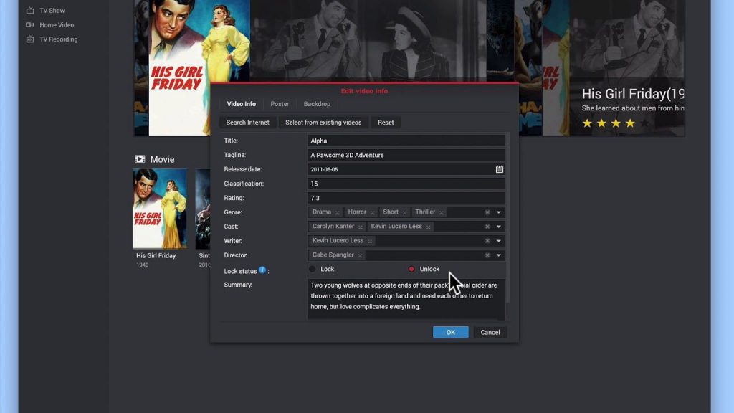
Task: Click the 1940 year under His Girl Friday
Action: pos(143,265)
